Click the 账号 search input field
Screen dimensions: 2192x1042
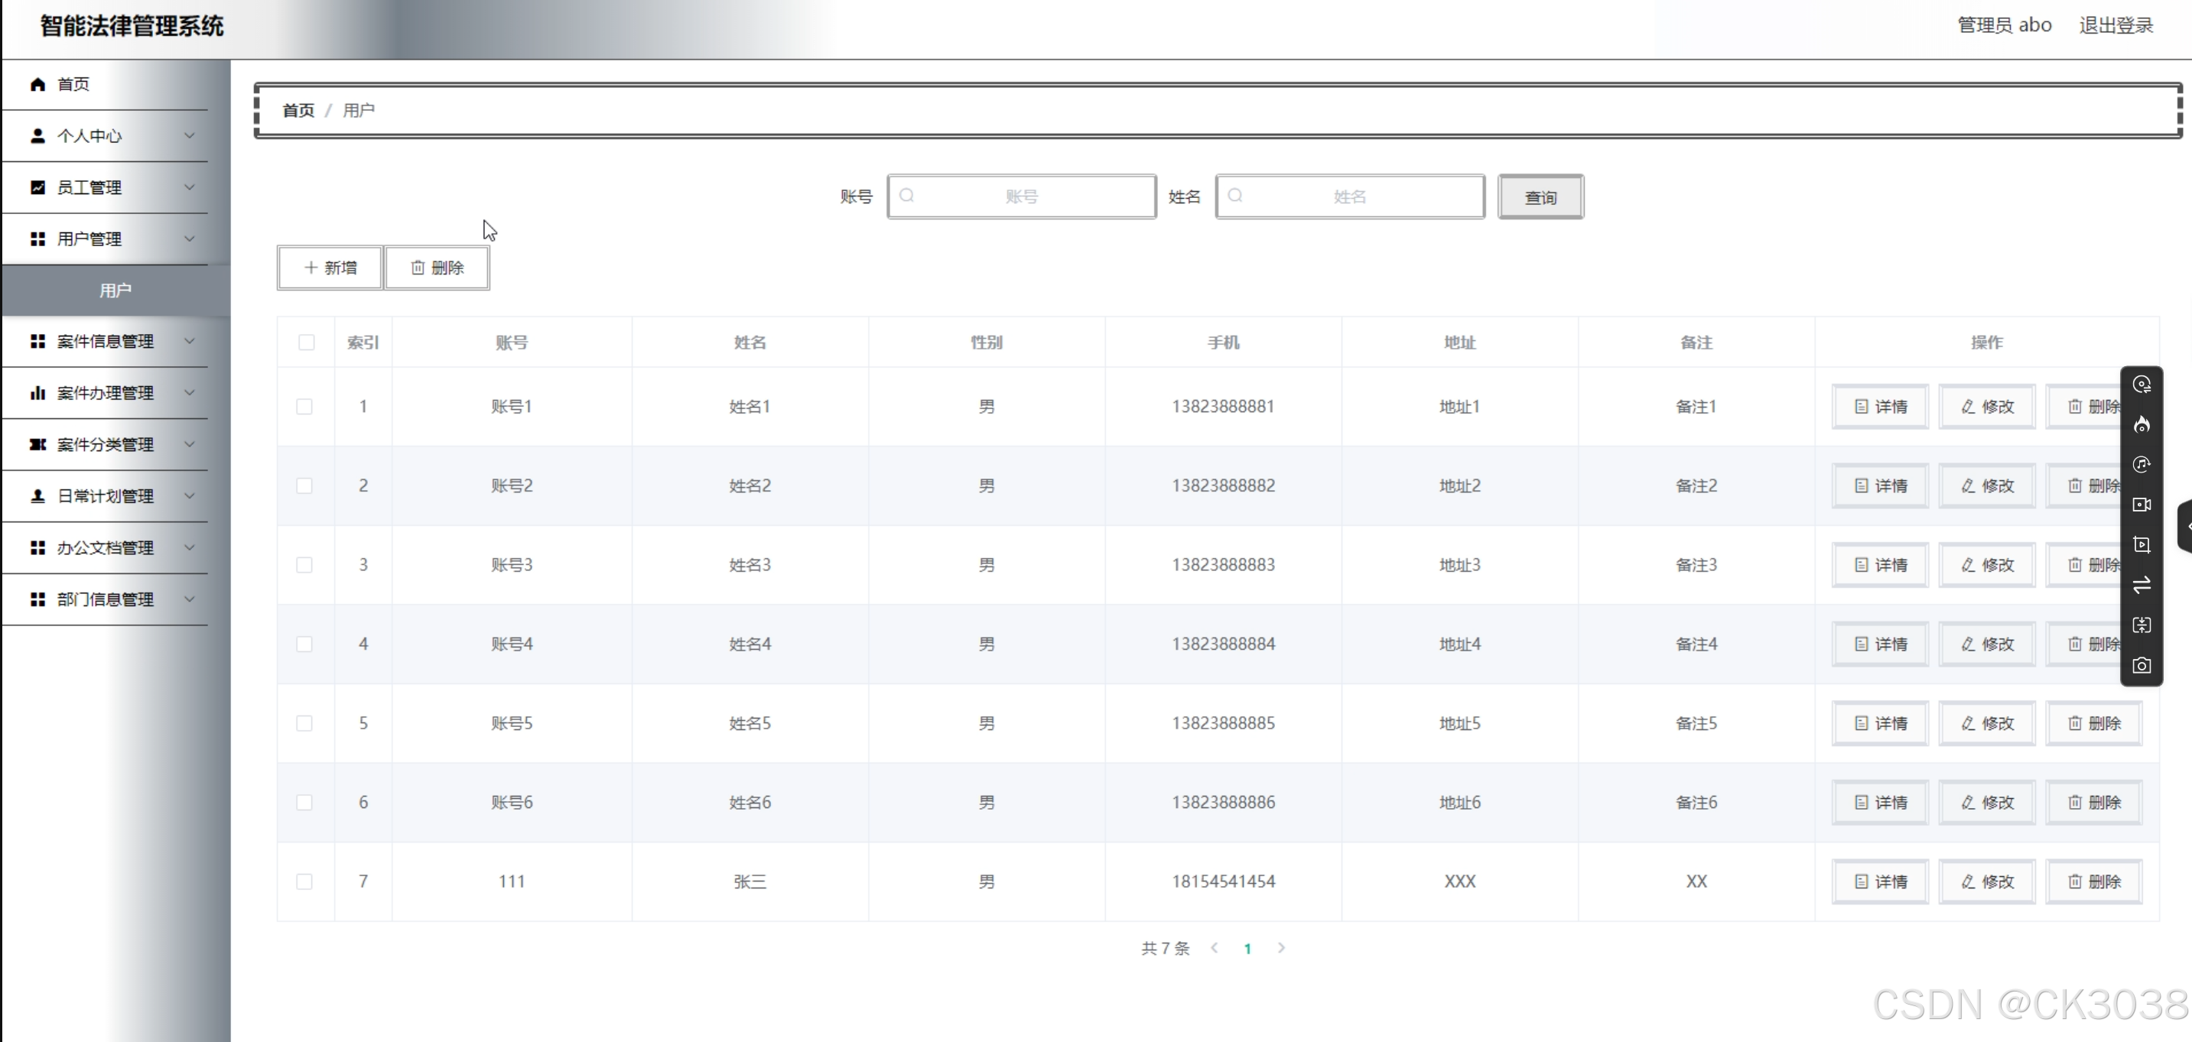pyautogui.click(x=1021, y=196)
